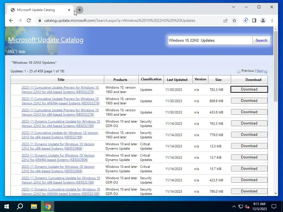The image size is (283, 212).
Task: Open KB5032906 x86 Dynamic Update link
Action: click(58, 146)
